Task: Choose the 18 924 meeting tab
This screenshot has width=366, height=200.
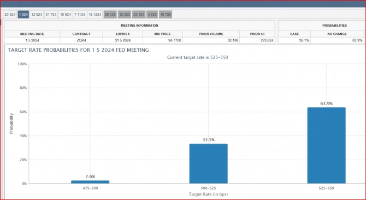Action: click(x=65, y=14)
